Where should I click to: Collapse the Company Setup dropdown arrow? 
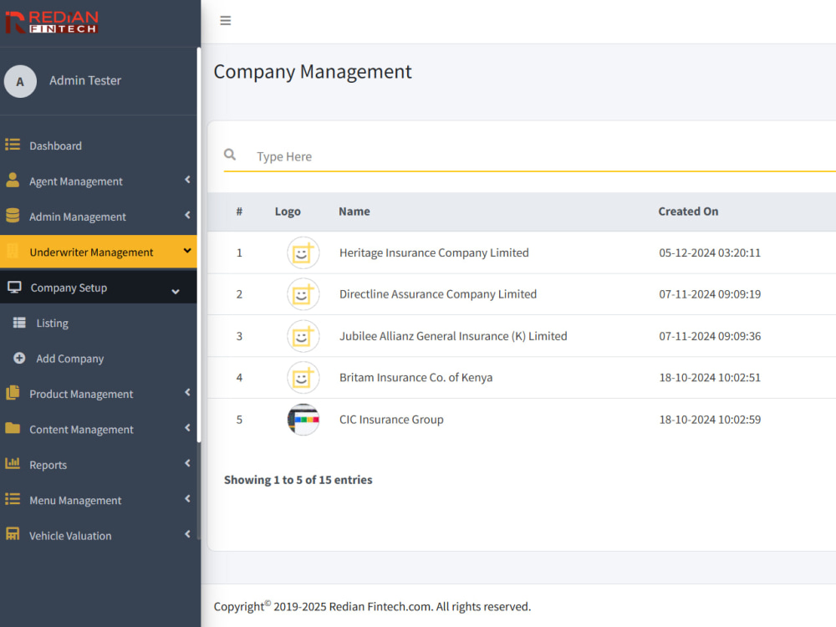[x=176, y=292]
